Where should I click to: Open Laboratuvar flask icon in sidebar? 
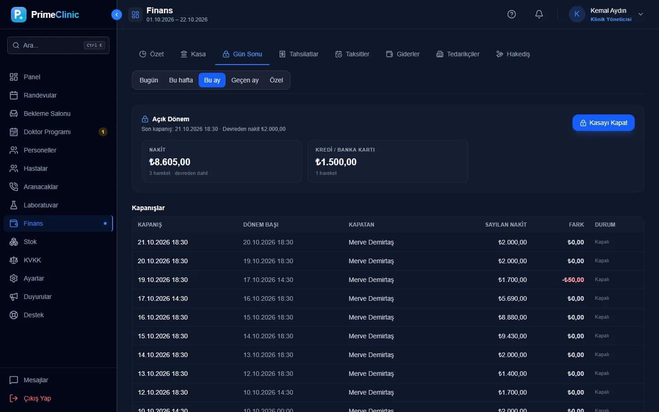coord(14,205)
